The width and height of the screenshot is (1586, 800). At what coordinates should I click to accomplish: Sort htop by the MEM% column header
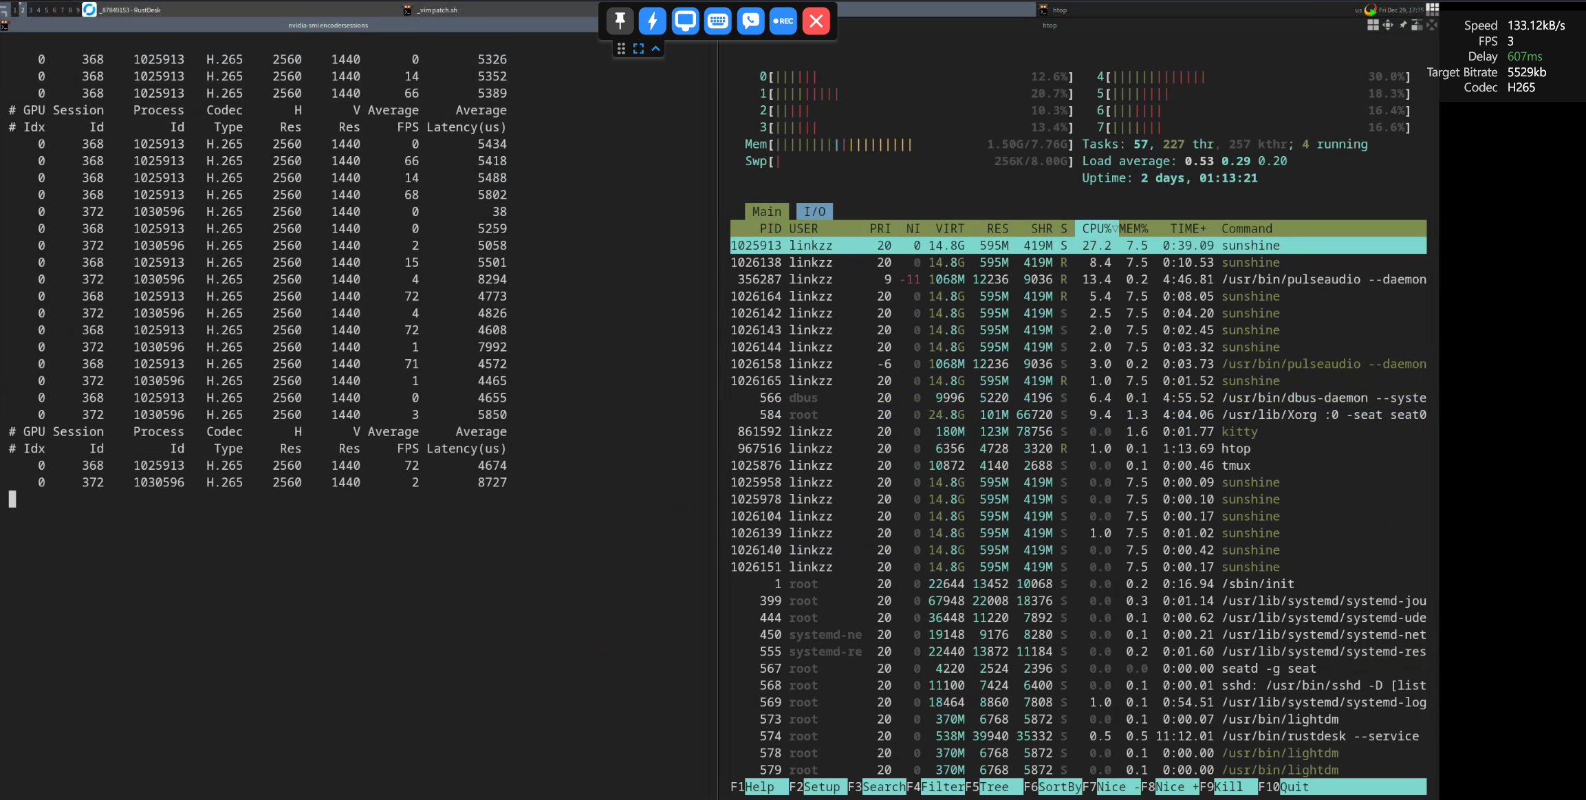[1133, 228]
